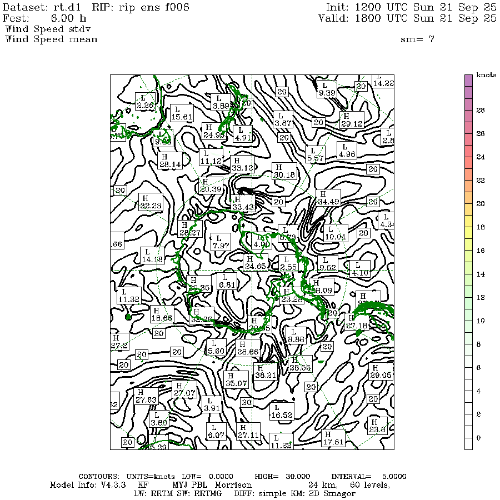Select the 'L 8.88' low label

pos(296,336)
